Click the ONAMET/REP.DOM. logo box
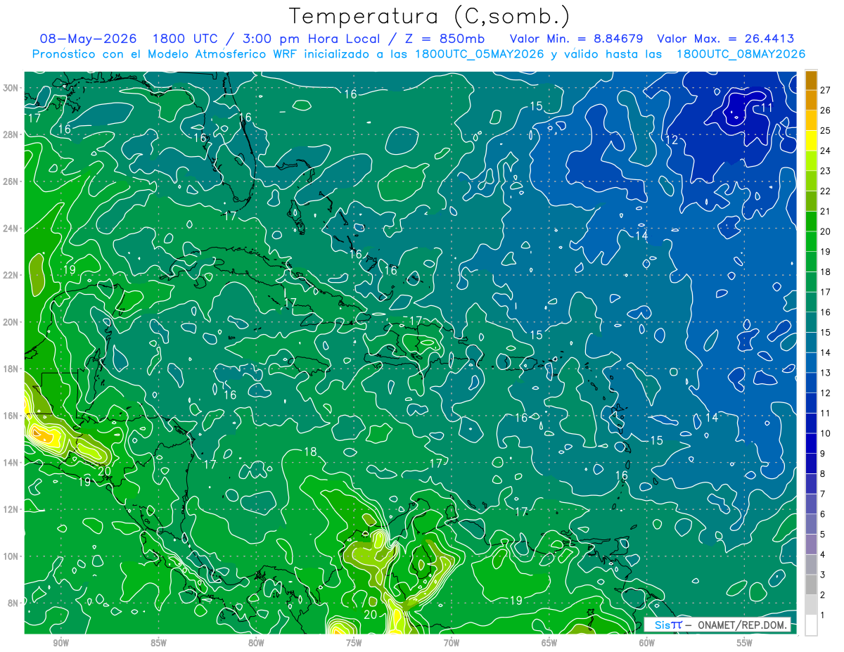Image resolution: width=844 pixels, height=652 pixels. click(717, 625)
